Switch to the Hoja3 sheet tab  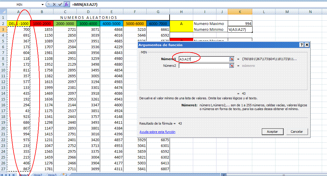click(x=52, y=175)
